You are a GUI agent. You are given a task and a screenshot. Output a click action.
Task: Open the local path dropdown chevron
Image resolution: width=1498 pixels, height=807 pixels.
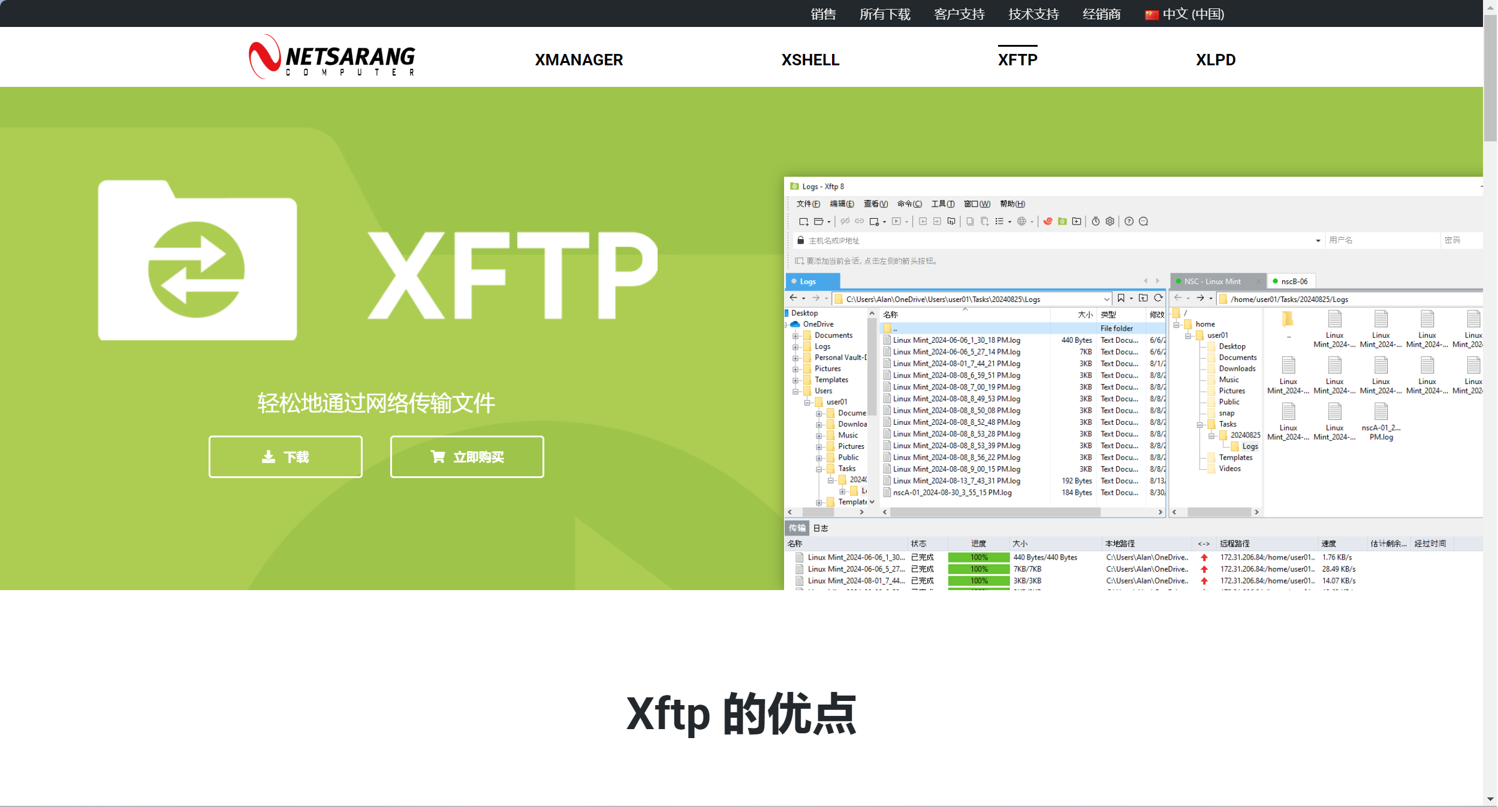coord(1107,299)
